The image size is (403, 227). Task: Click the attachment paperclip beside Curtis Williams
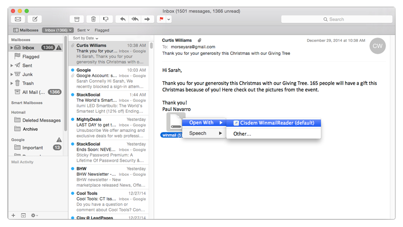pos(200,40)
